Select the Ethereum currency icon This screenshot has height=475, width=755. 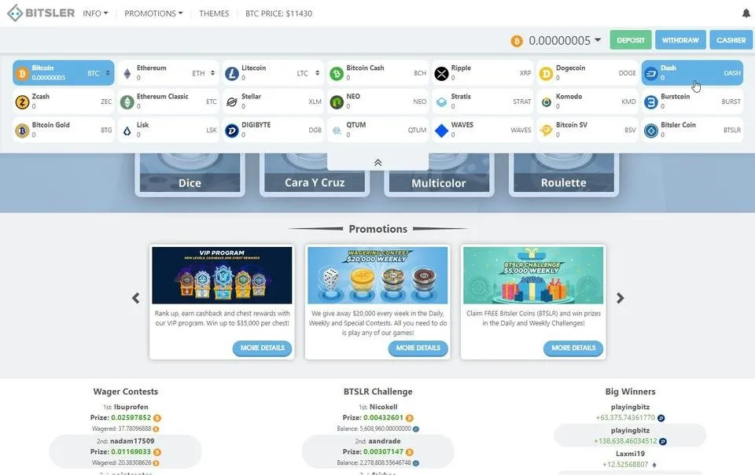[127, 73]
